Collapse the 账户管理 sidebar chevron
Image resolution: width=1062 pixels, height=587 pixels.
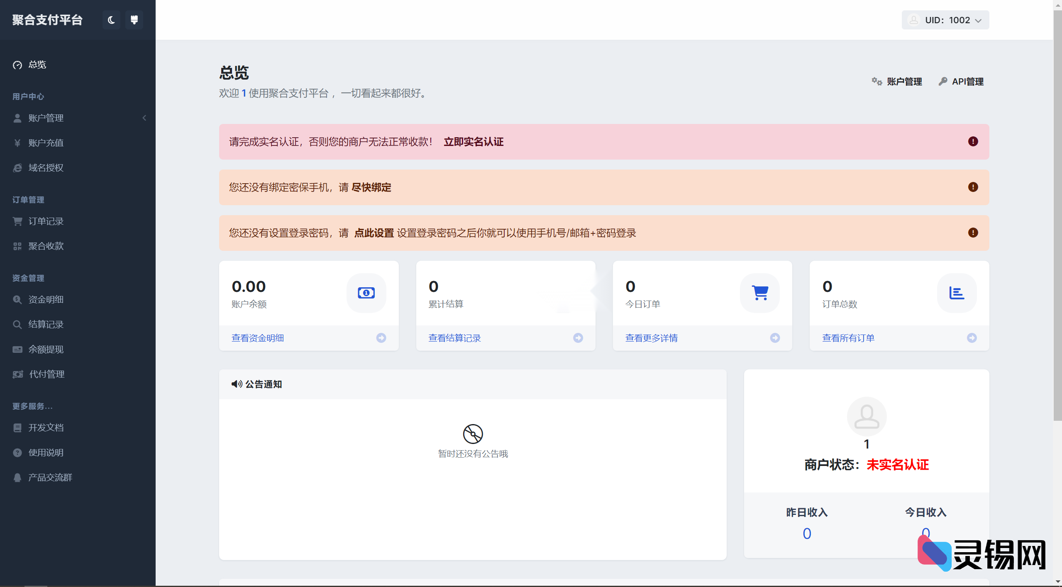click(144, 118)
